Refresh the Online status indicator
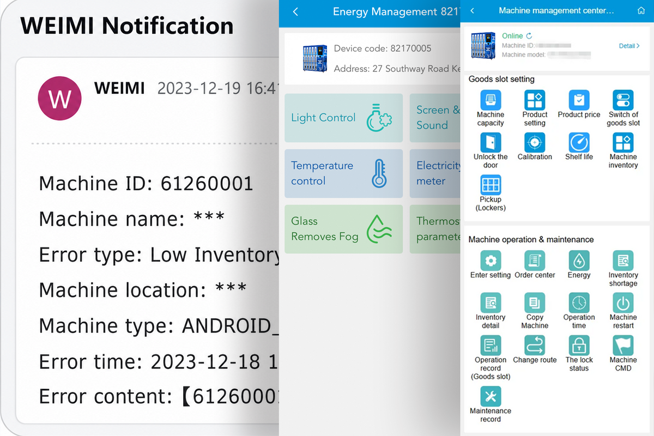Screen dimensions: 654x436 (529, 36)
